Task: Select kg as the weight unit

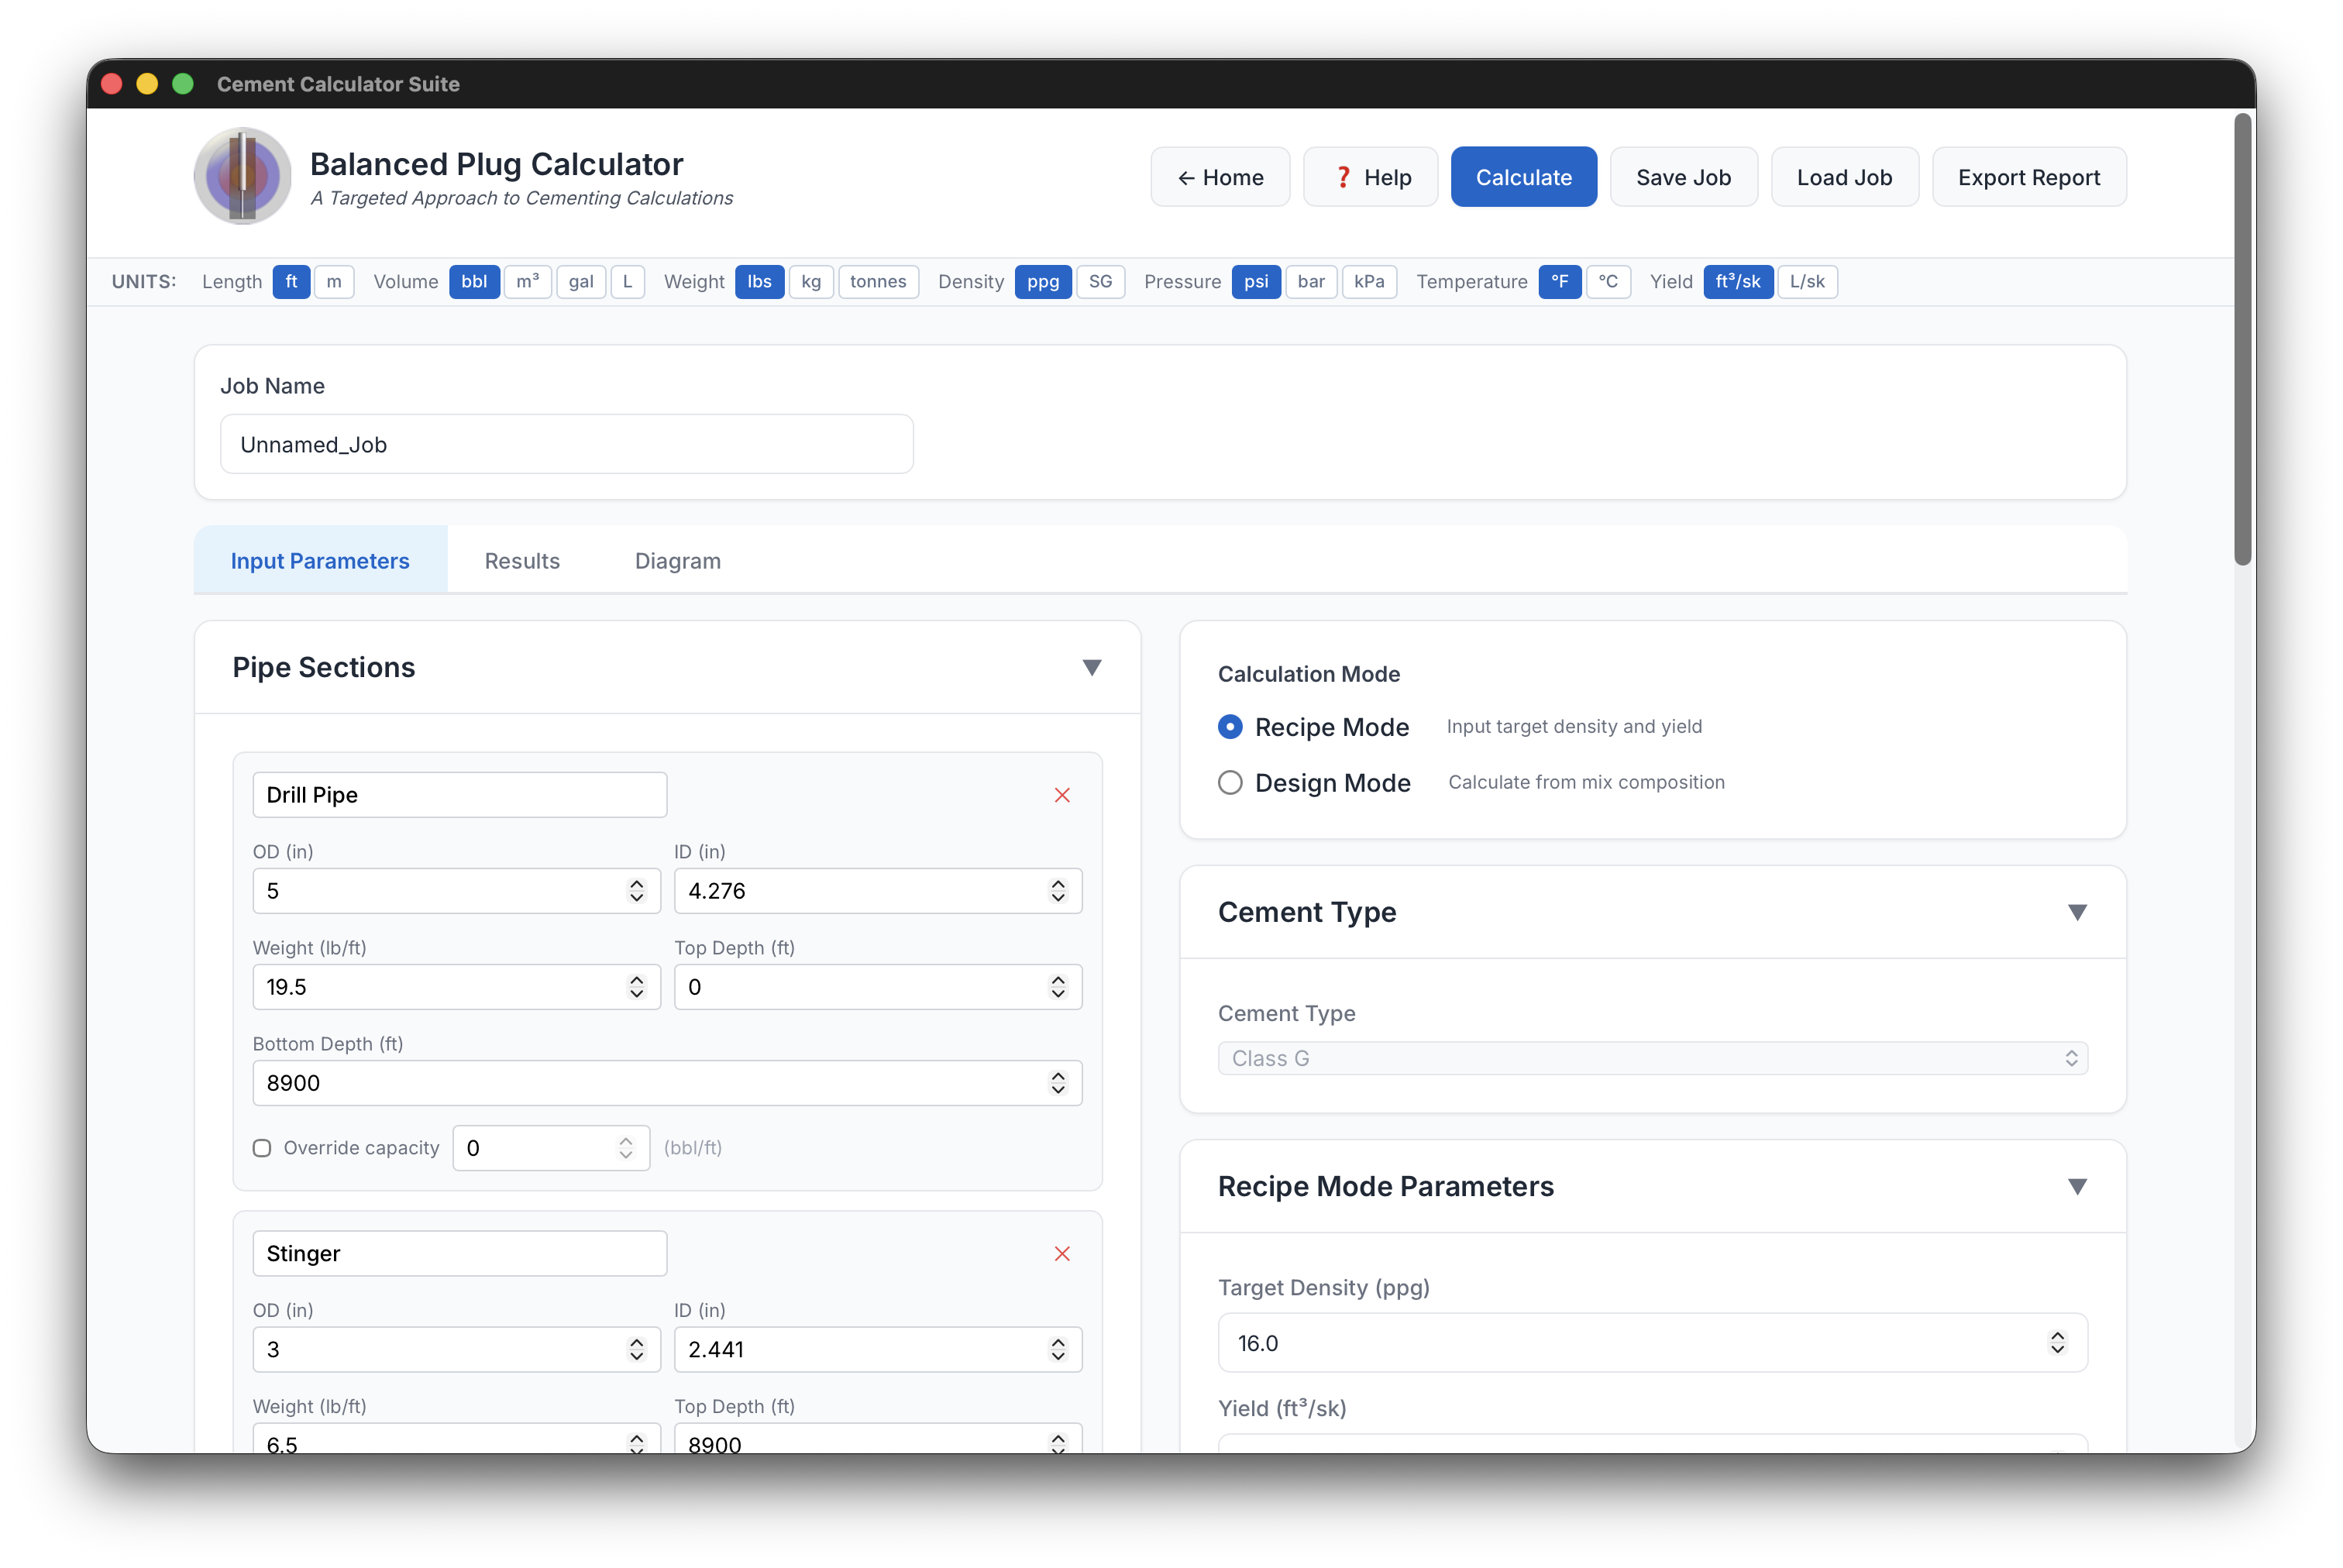Action: pyautogui.click(x=811, y=282)
